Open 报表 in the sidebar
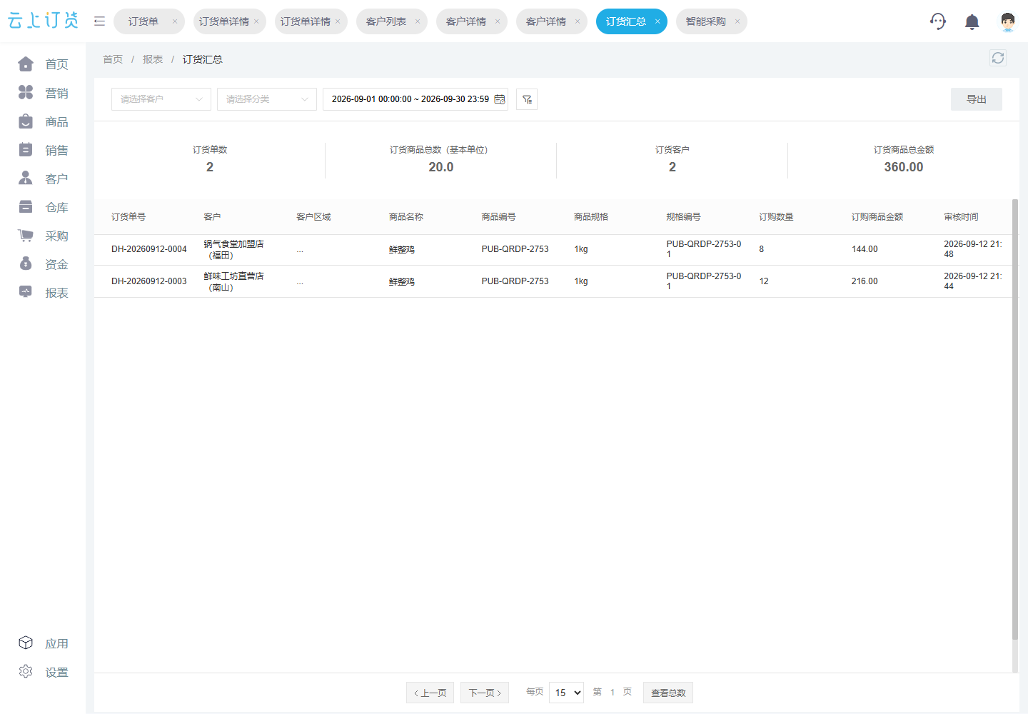Viewport: 1028px width, 714px height. pyautogui.click(x=43, y=293)
